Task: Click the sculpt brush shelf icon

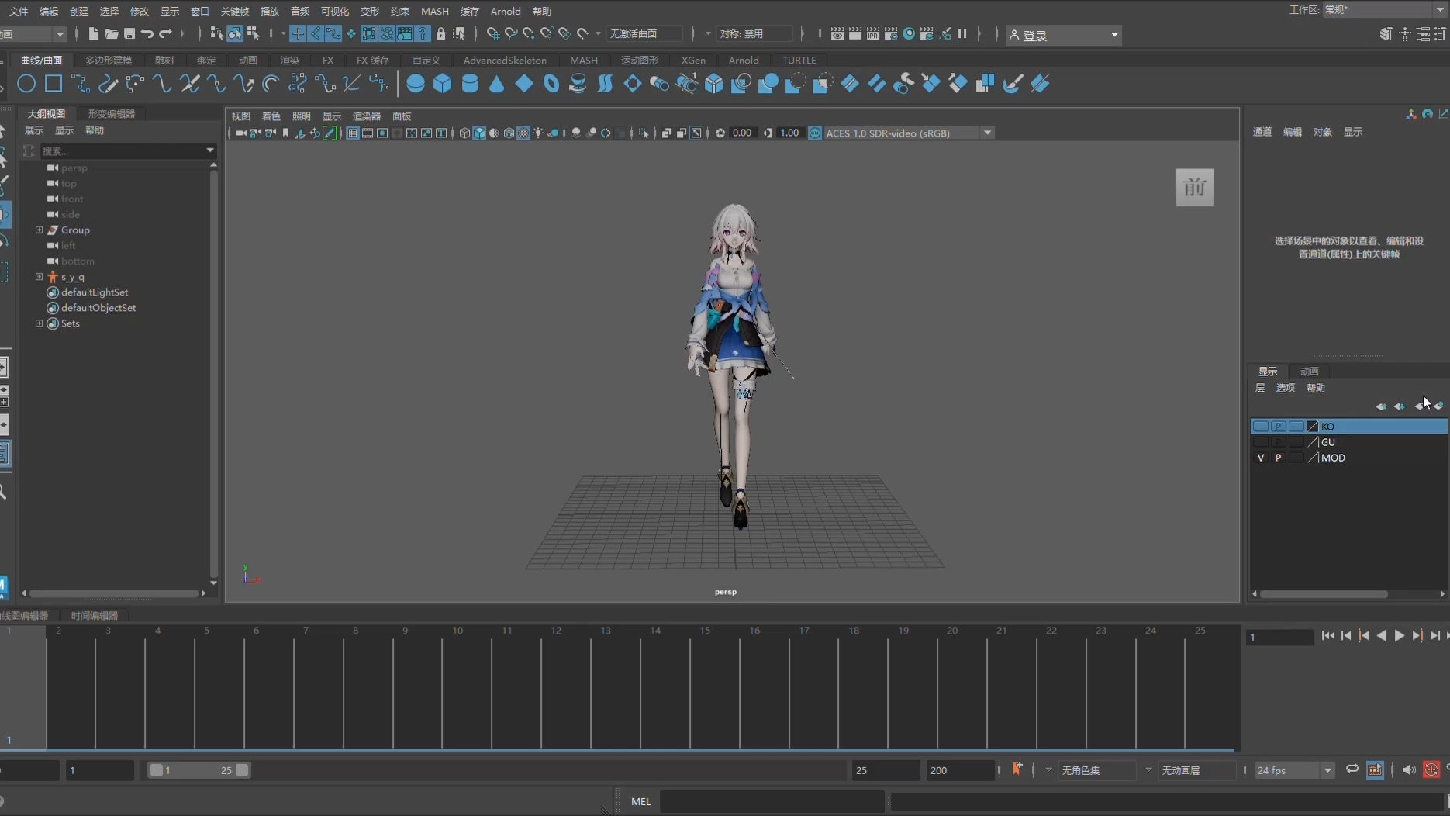Action: (x=1013, y=84)
